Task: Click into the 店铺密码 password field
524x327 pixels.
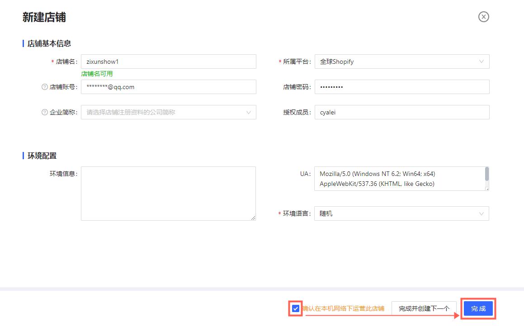Action: [x=401, y=87]
